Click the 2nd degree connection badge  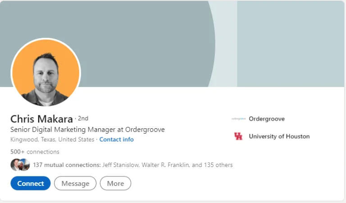[x=83, y=118]
